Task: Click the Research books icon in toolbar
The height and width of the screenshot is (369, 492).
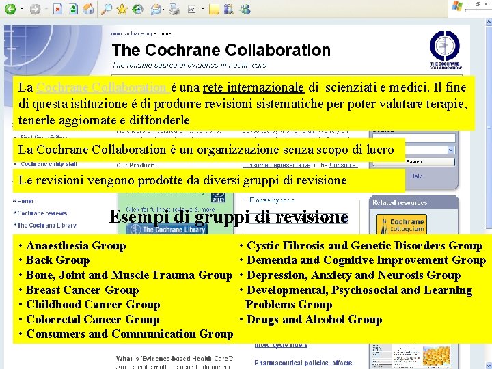Action: (229, 9)
